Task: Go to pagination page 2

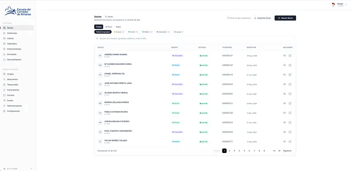Action: pos(229,151)
